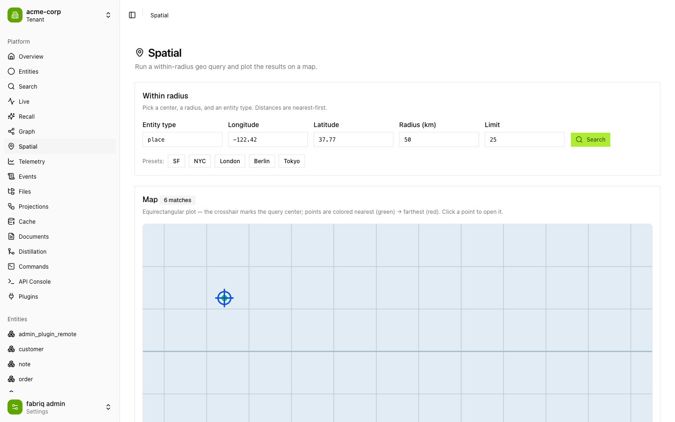Open Documents via its file icon
675x422 pixels.
(x=11, y=236)
